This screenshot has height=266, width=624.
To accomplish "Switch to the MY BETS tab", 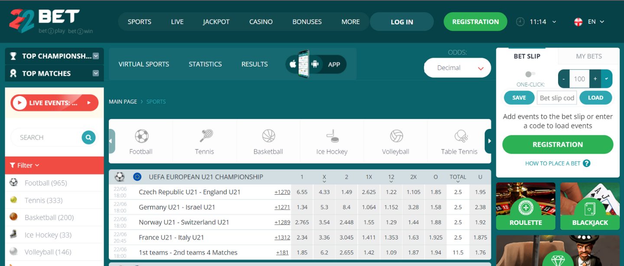I will (x=588, y=56).
